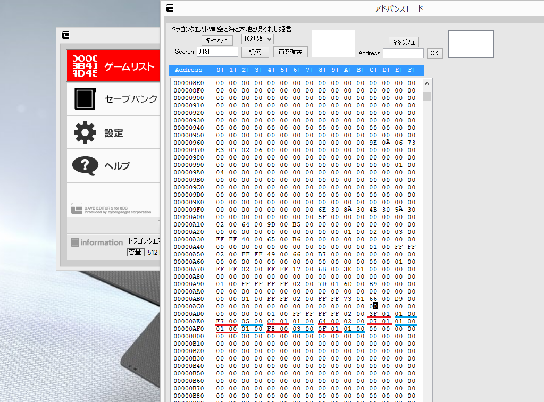This screenshot has height=402, width=544.
Task: Click byte 65 in row 00000A30
Action: click(x=271, y=239)
